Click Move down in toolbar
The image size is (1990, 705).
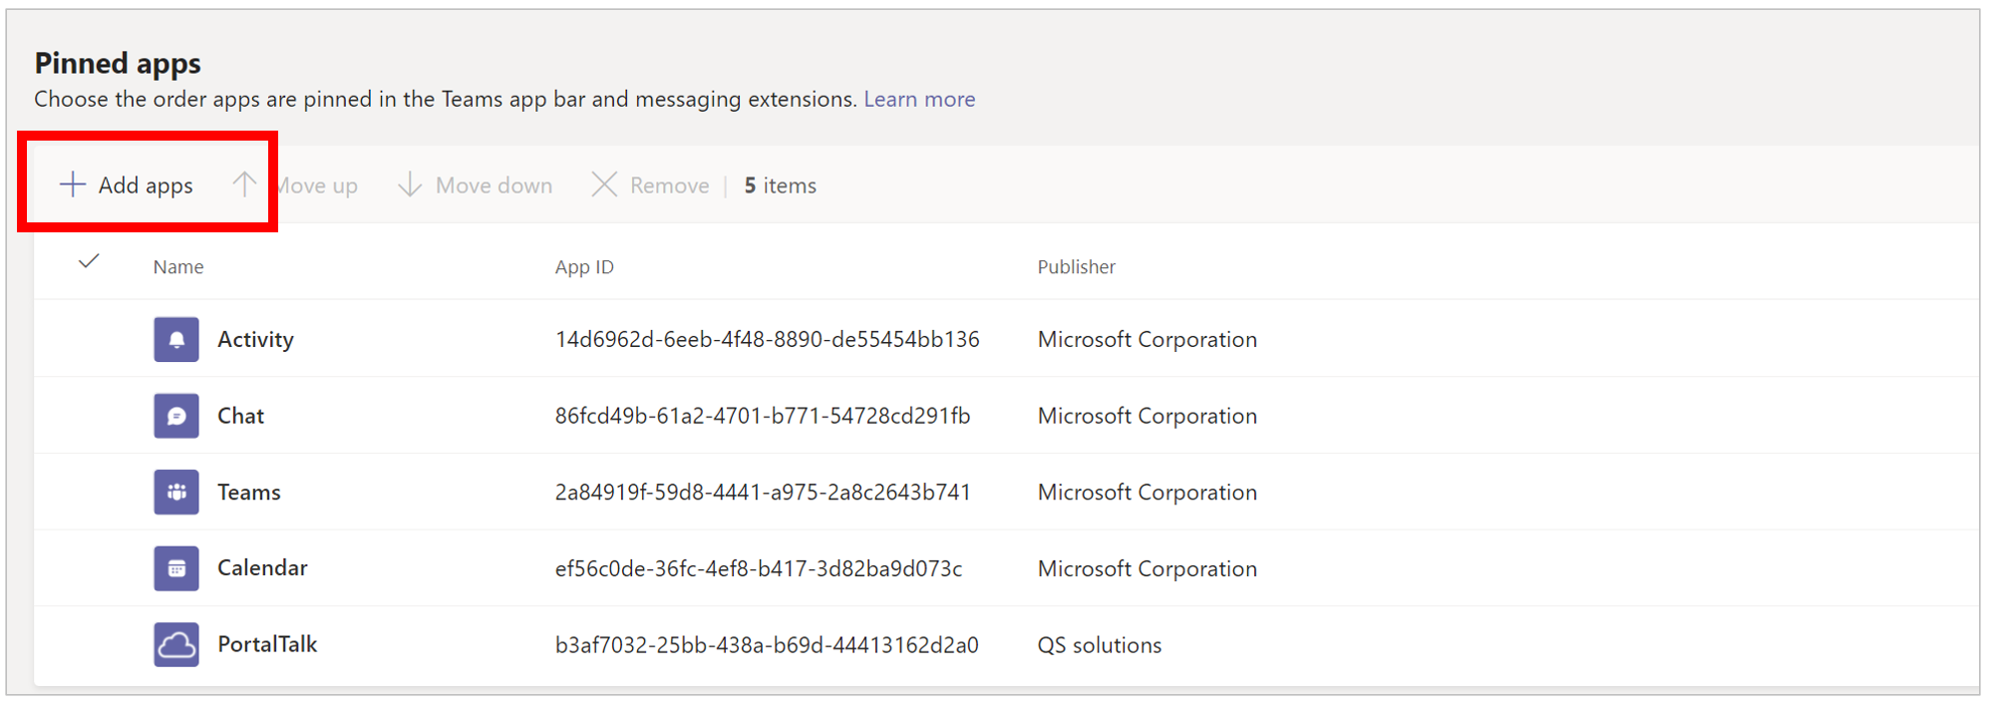[476, 185]
